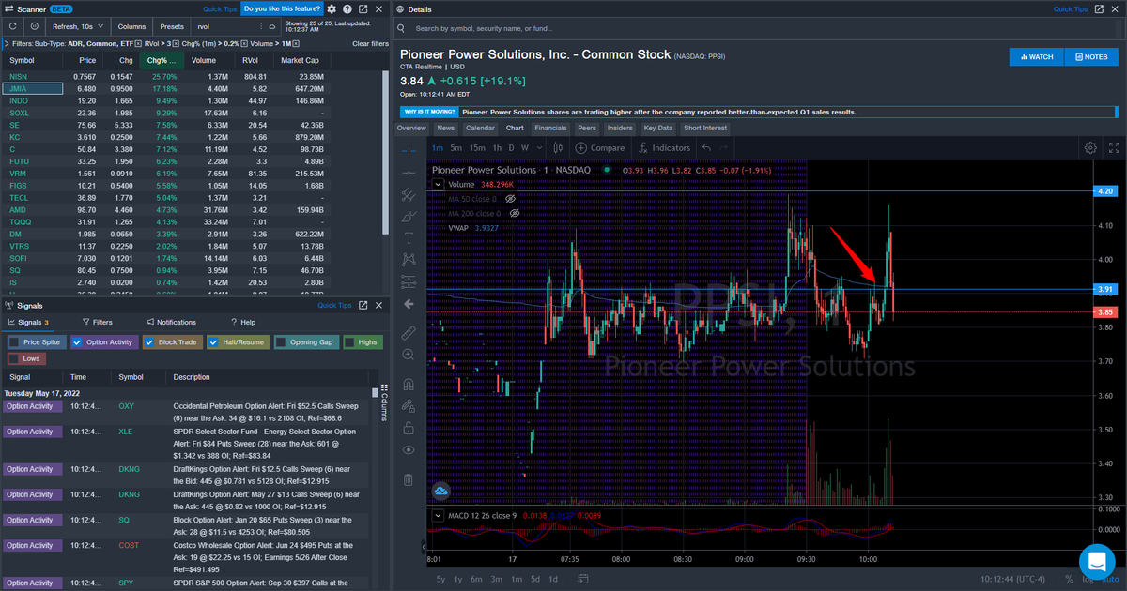Toggle Lows signal checkbox
This screenshot has height=591, width=1127.
click(14, 358)
